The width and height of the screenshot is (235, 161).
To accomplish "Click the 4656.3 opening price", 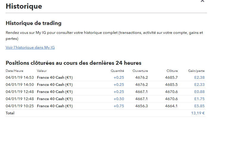I will (x=141, y=106).
